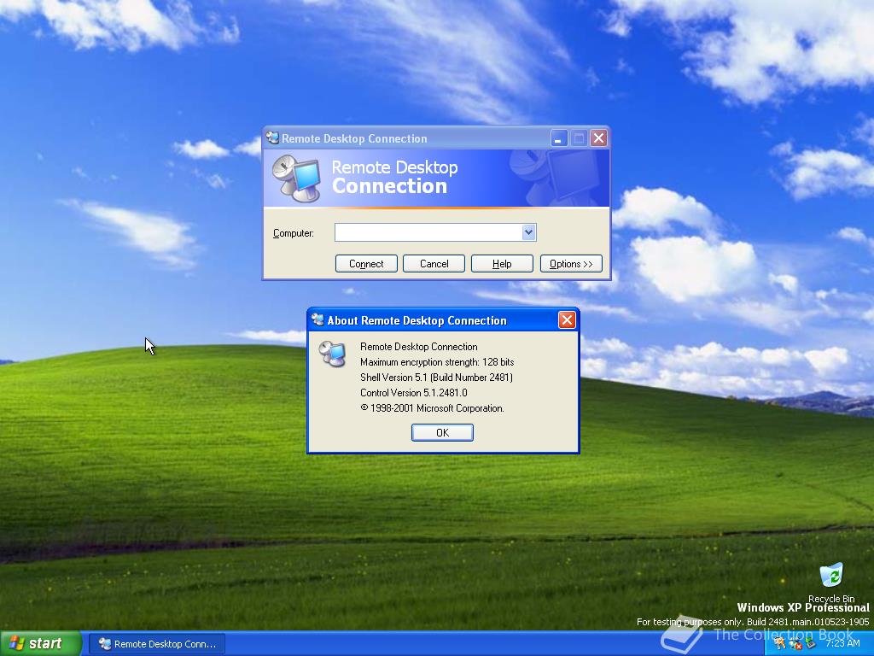
Task: Close the About Remote Desktop Connection dialog
Action: 567,319
